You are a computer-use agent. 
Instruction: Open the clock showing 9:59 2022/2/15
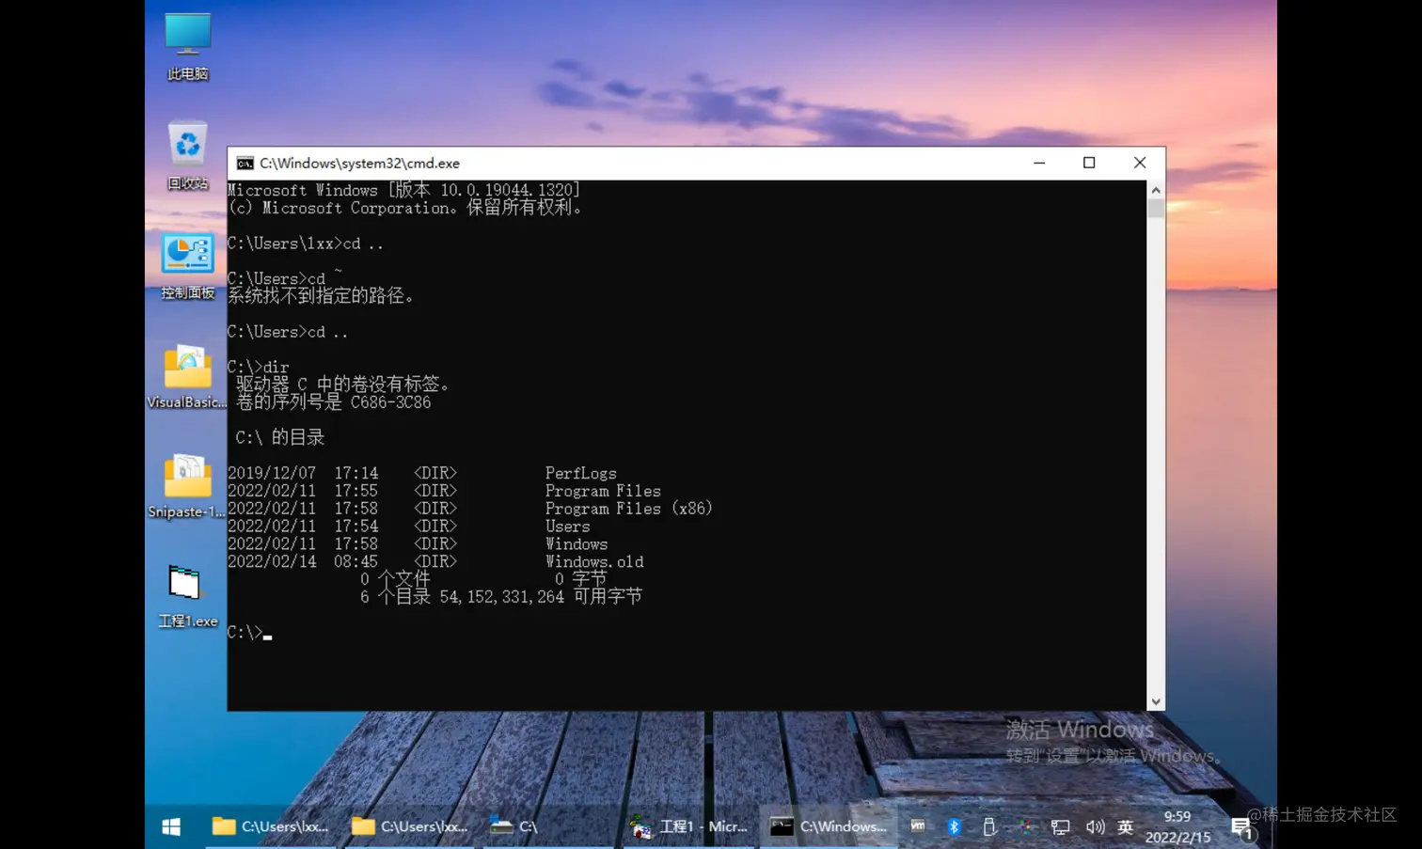coord(1177,826)
